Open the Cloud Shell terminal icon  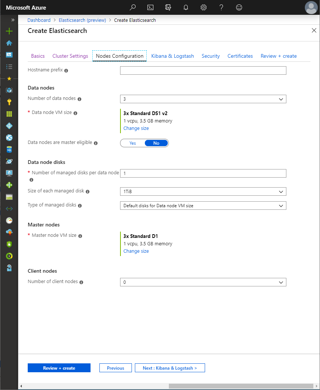150,7
